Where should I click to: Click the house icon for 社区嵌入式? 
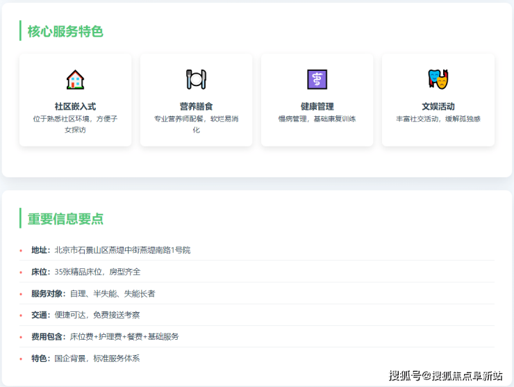pyautogui.click(x=75, y=79)
